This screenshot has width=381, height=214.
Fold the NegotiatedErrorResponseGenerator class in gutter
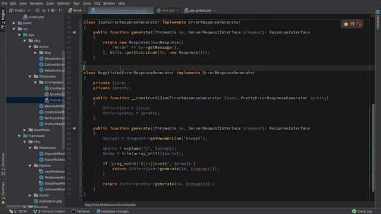[x=82, y=73]
